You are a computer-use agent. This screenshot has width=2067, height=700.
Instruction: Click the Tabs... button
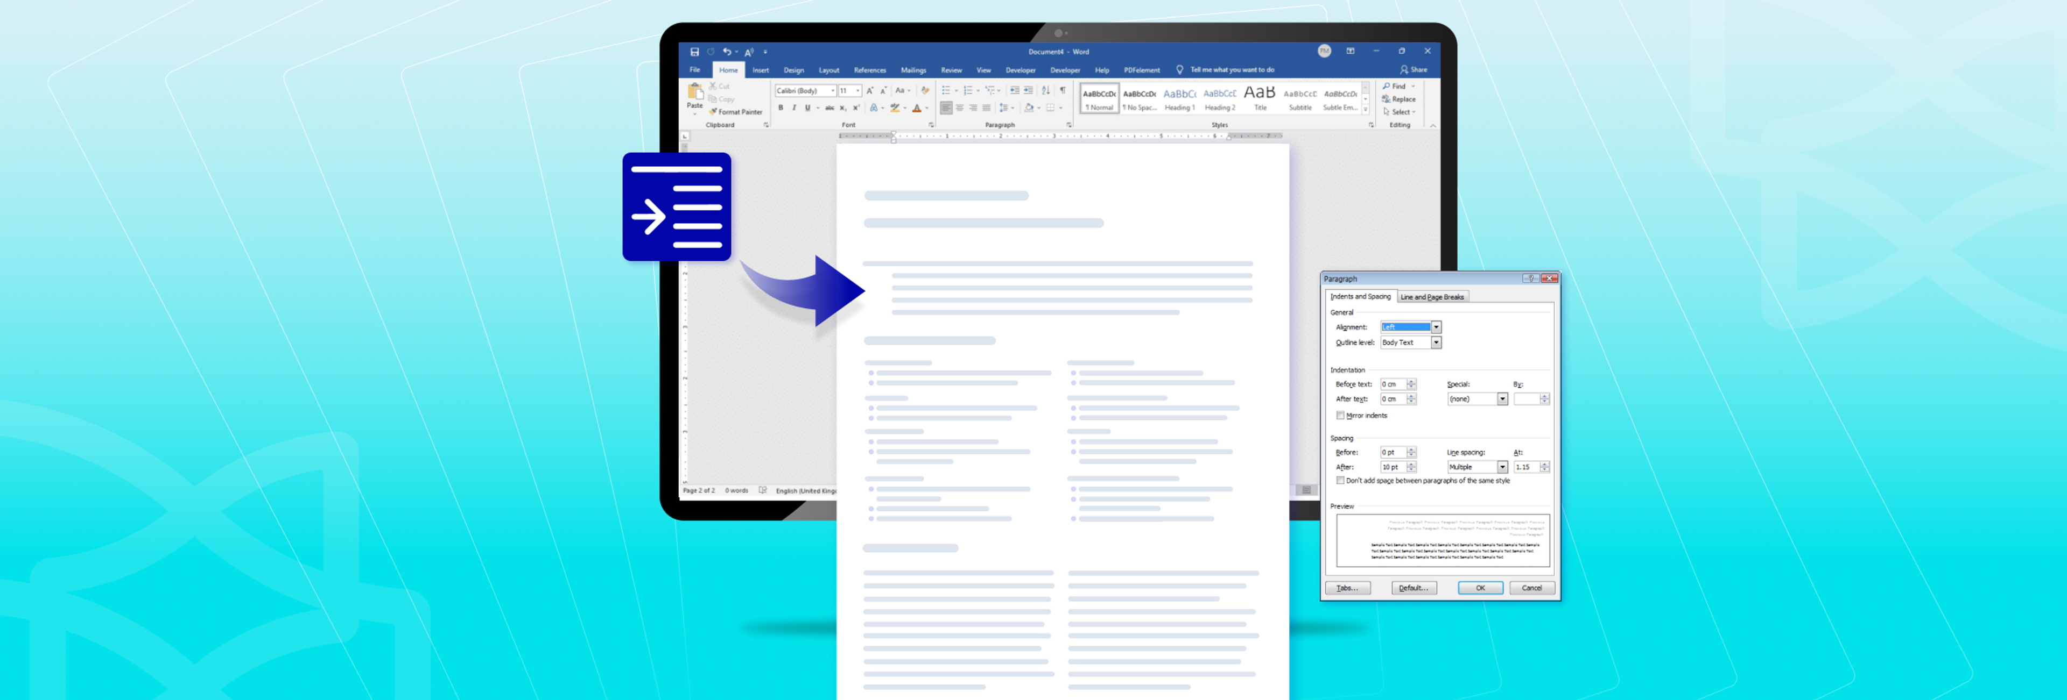coord(1347,588)
